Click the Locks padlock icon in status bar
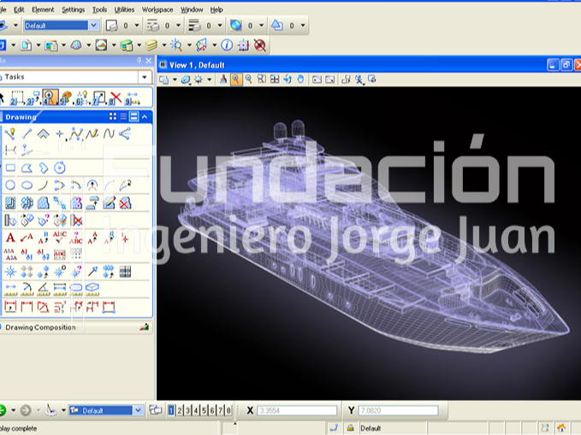 click(350, 428)
